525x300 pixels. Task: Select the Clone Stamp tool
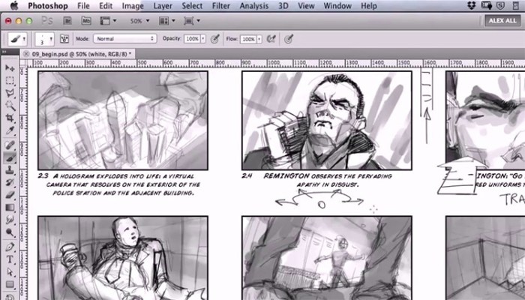point(10,170)
